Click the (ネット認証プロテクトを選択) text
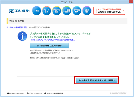The width and height of the screenshot is (134, 97). tap(39, 27)
